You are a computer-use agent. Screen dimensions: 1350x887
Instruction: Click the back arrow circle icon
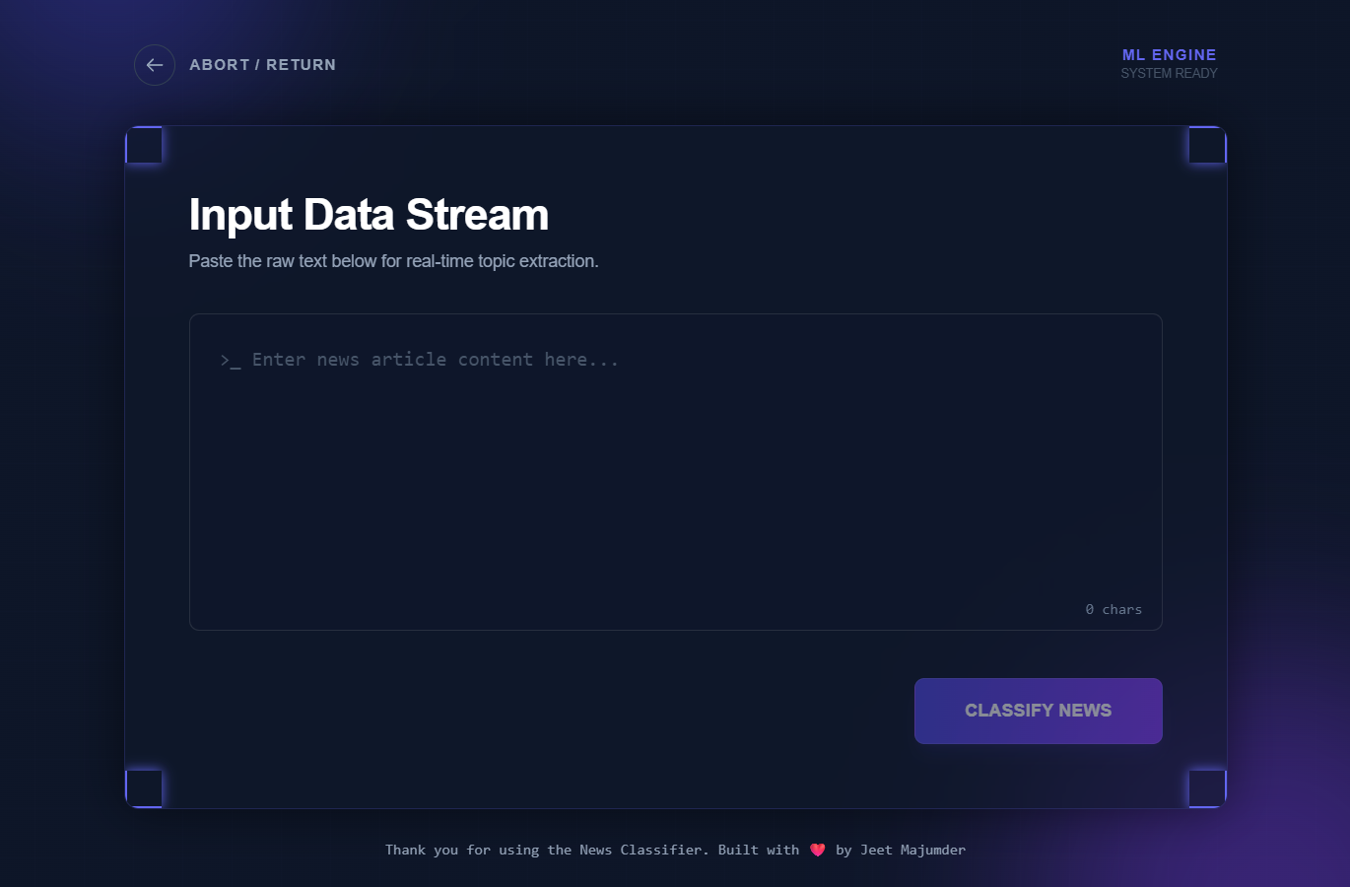(x=155, y=65)
